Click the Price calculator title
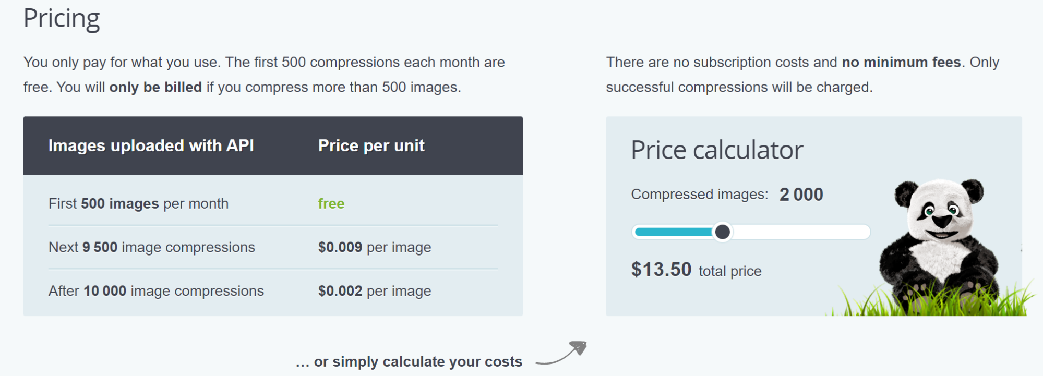The image size is (1043, 376). coord(717,150)
